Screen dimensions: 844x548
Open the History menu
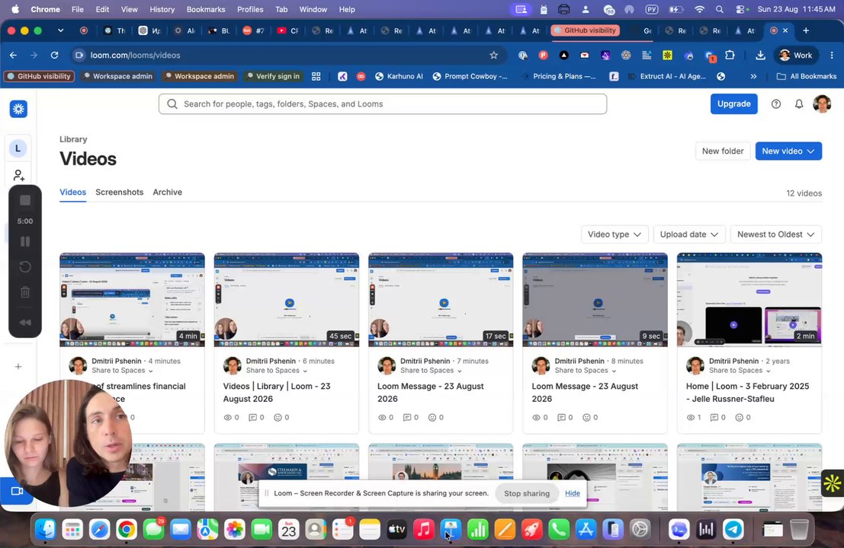point(162,9)
